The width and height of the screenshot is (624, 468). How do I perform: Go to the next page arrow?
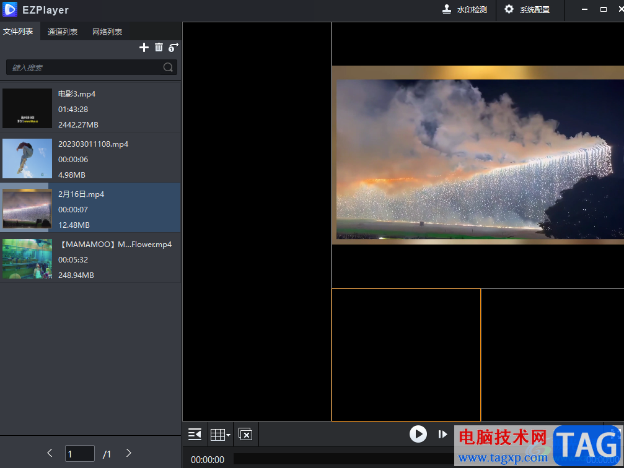129,453
